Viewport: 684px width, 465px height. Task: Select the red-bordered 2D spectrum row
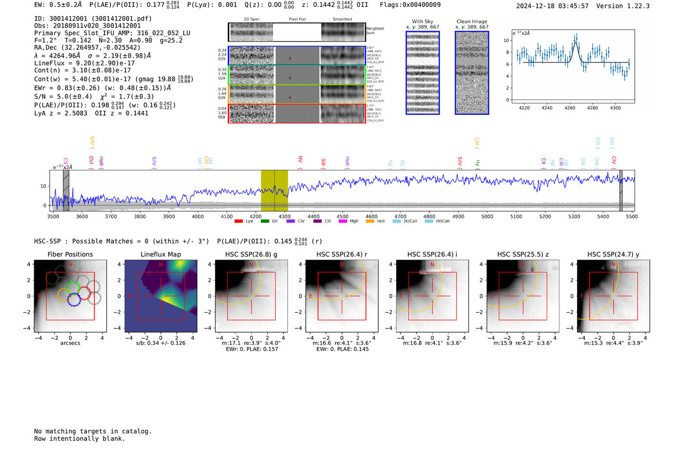point(297,114)
